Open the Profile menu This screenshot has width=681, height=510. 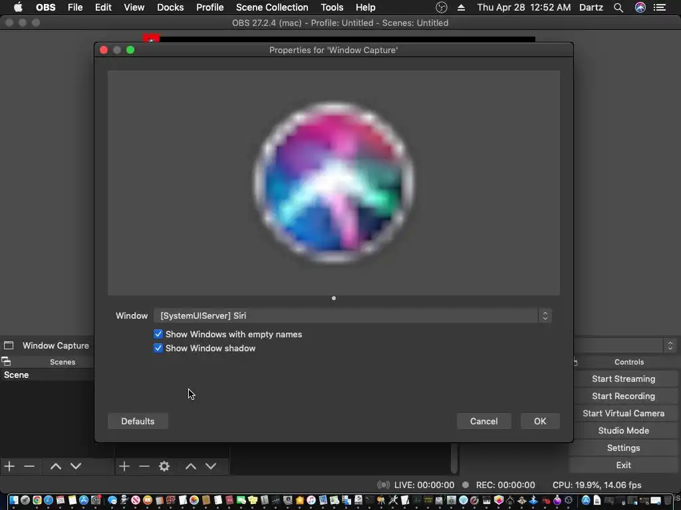pyautogui.click(x=209, y=7)
